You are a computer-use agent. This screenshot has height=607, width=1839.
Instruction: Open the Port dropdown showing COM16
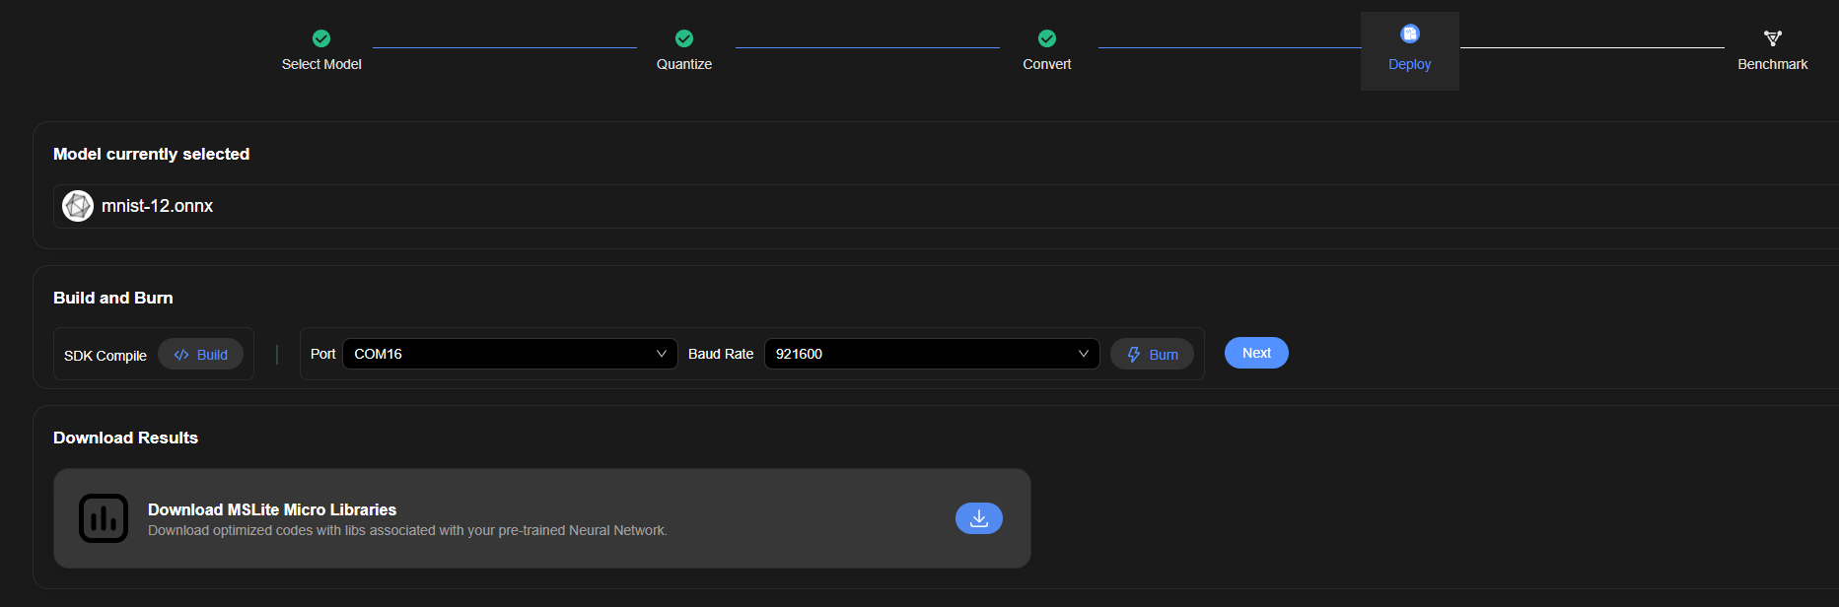click(x=510, y=354)
